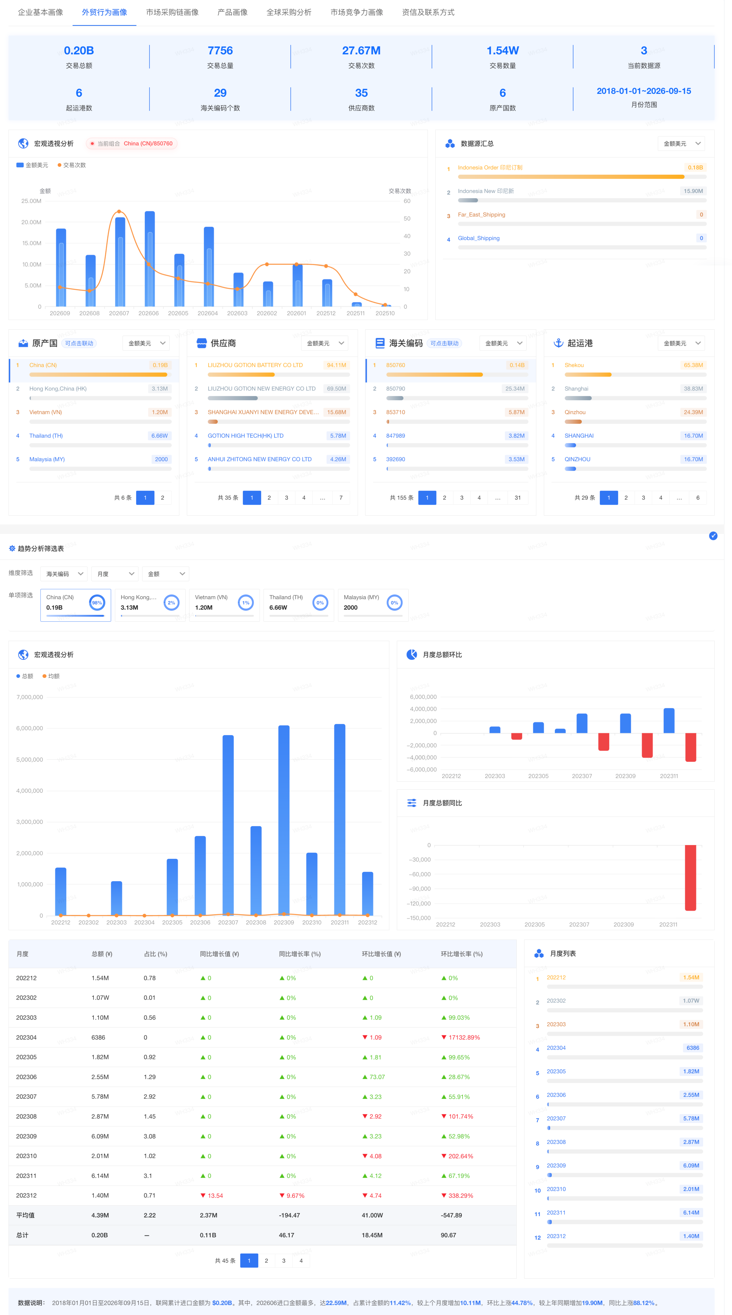Click the blue checkmark circle icon
The image size is (732, 1315).
713,536
